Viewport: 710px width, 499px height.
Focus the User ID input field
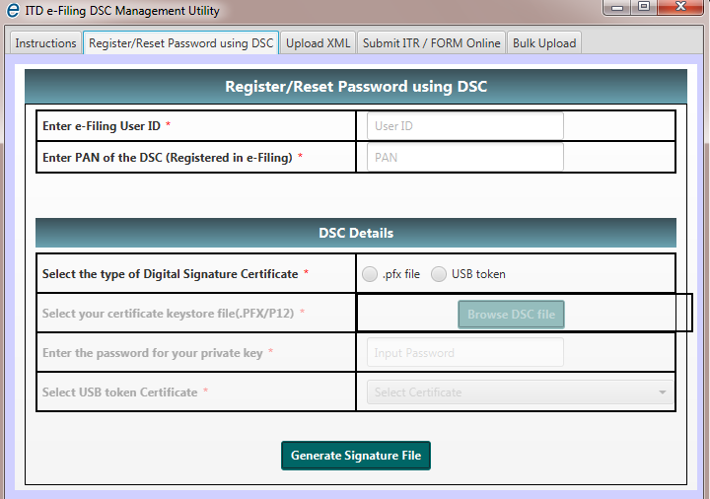464,126
